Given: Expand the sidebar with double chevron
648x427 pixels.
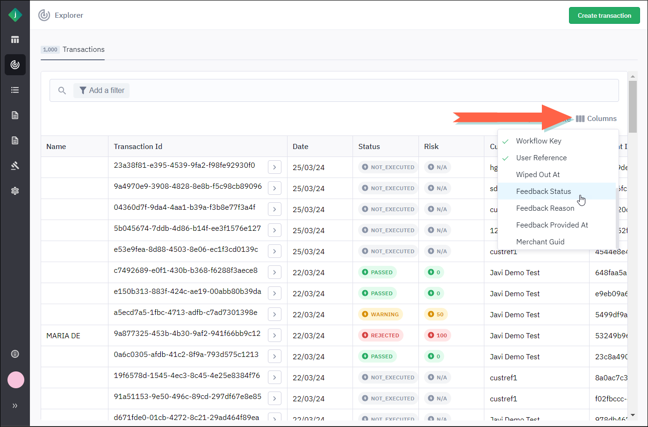Looking at the screenshot, I should coord(15,406).
